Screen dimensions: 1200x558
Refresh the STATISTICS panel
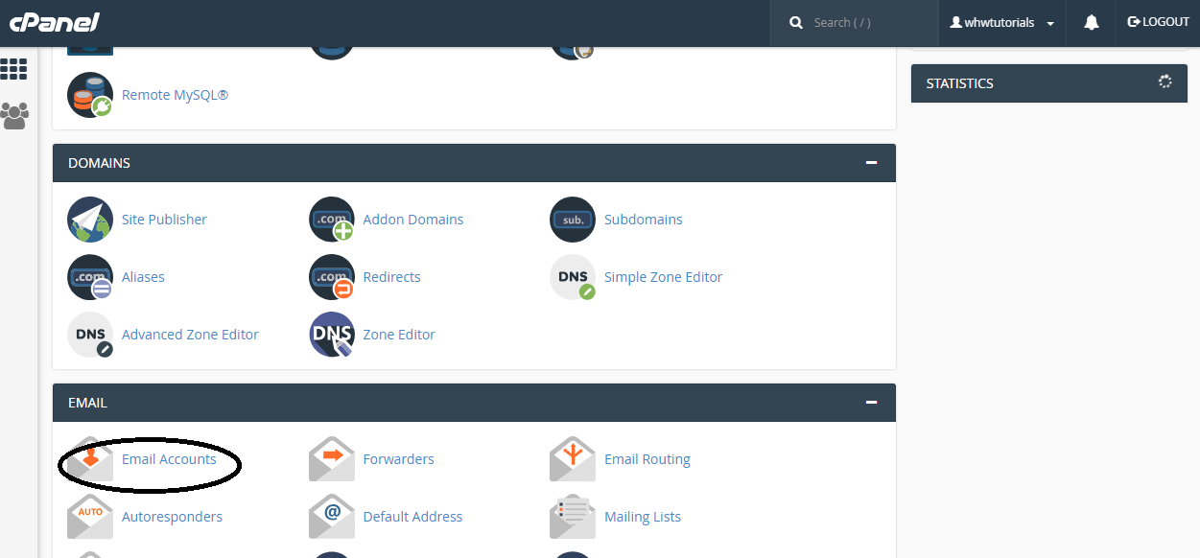[1165, 83]
